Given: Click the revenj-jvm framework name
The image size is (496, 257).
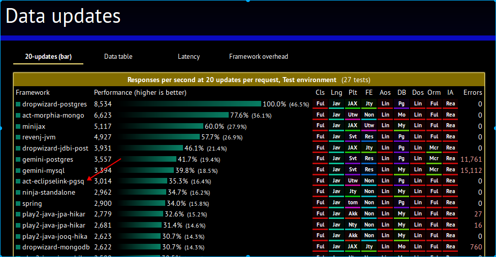Looking at the screenshot, I should [x=39, y=137].
